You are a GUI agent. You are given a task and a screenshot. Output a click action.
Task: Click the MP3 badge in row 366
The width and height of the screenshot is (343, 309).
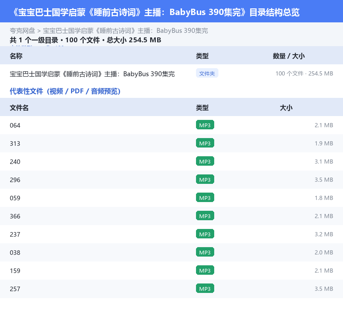point(205,216)
